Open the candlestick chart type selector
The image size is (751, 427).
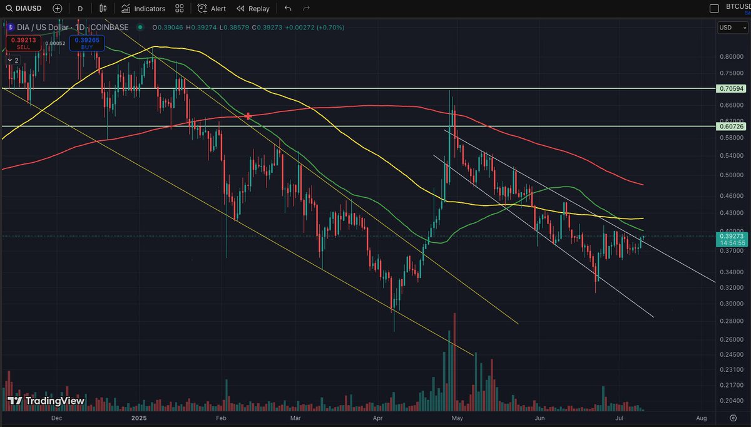[103, 9]
